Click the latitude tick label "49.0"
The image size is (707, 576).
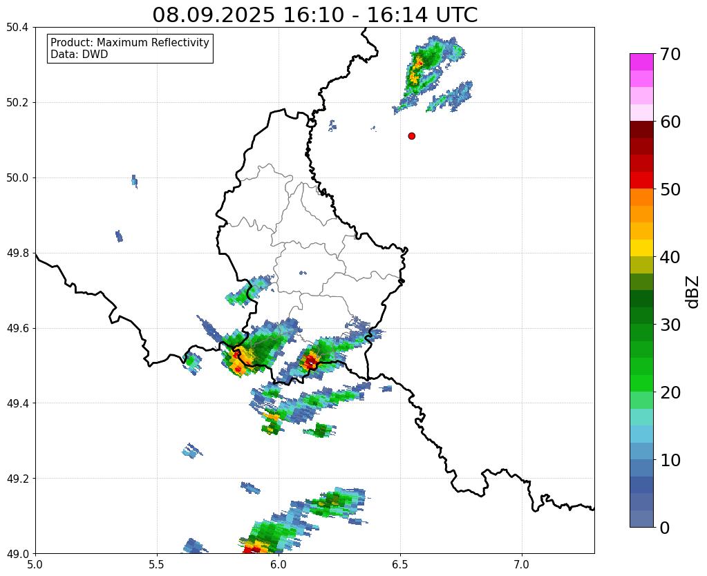coord(17,554)
